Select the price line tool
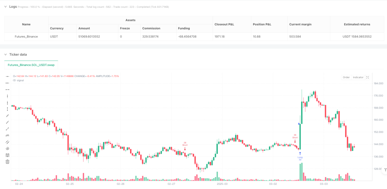Screen dimensions: 387x189 click(7, 135)
